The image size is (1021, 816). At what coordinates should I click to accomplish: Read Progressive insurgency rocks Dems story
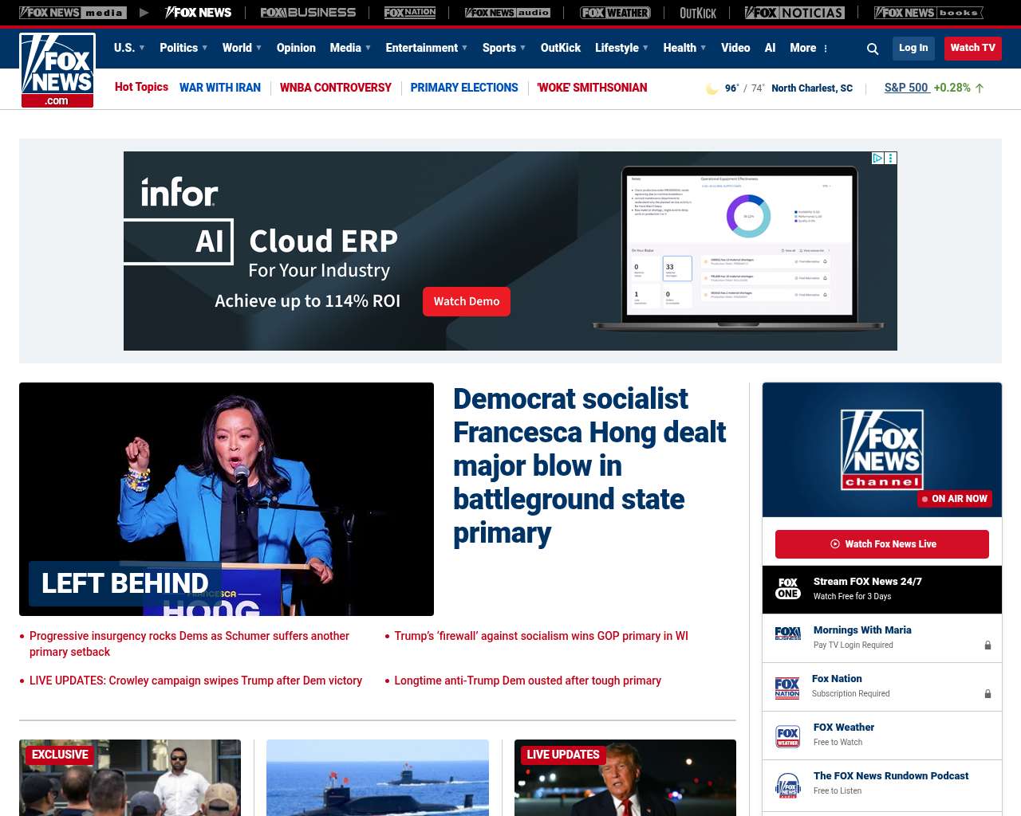(189, 644)
